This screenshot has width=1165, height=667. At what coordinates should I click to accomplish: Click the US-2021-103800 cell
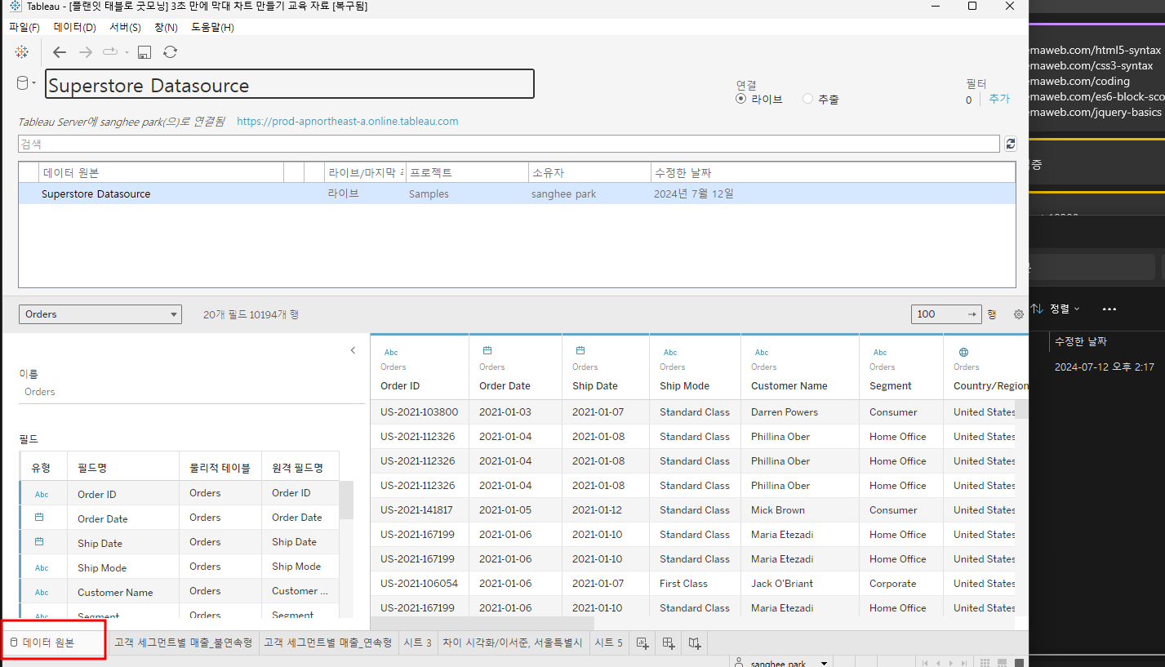click(x=420, y=412)
